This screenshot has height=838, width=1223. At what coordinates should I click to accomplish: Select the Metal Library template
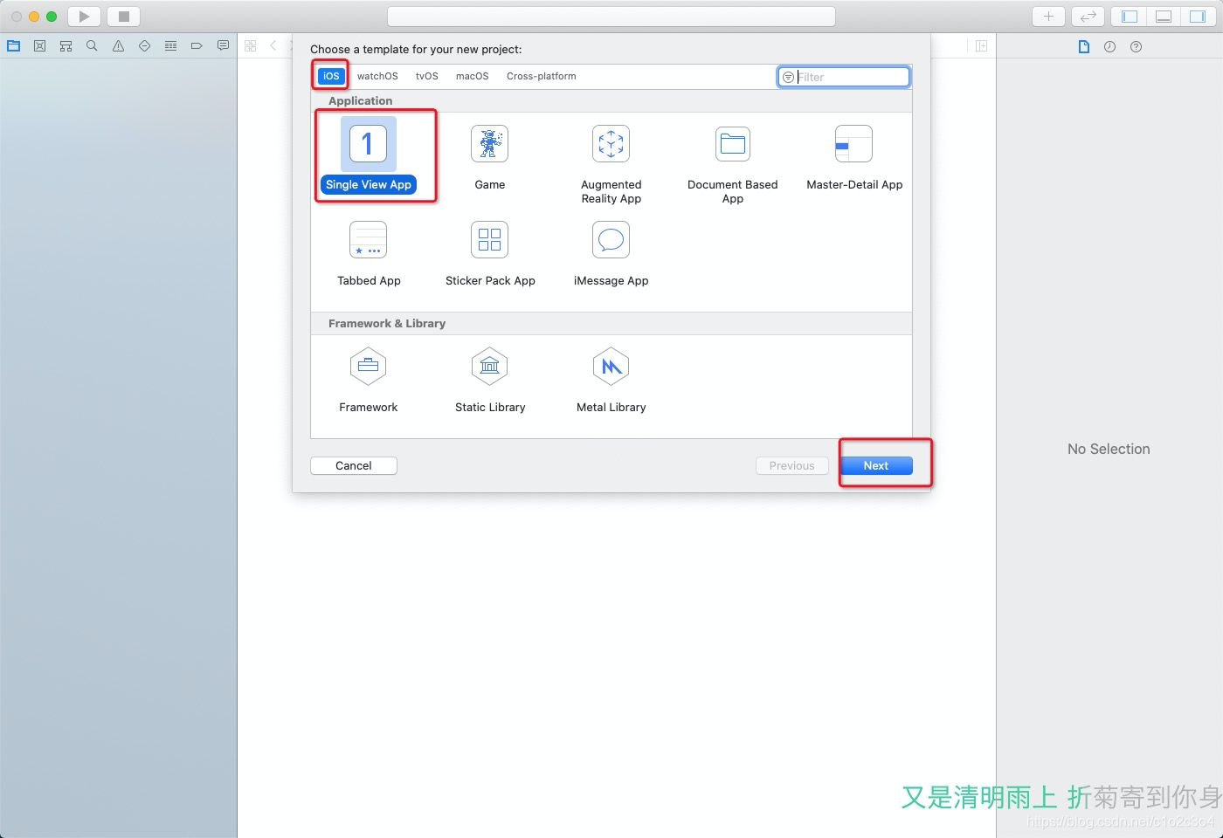tap(611, 380)
